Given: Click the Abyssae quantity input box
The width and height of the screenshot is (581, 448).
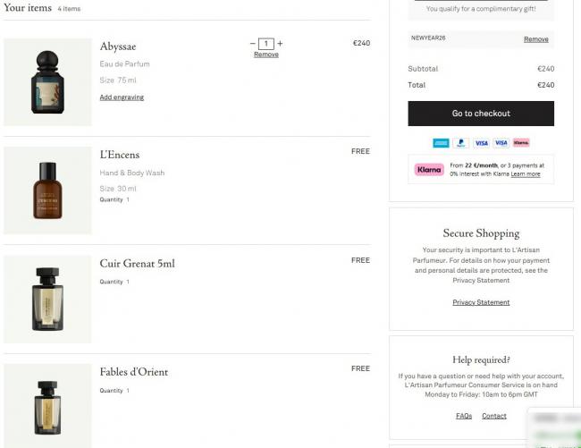Looking at the screenshot, I should coord(266,43).
